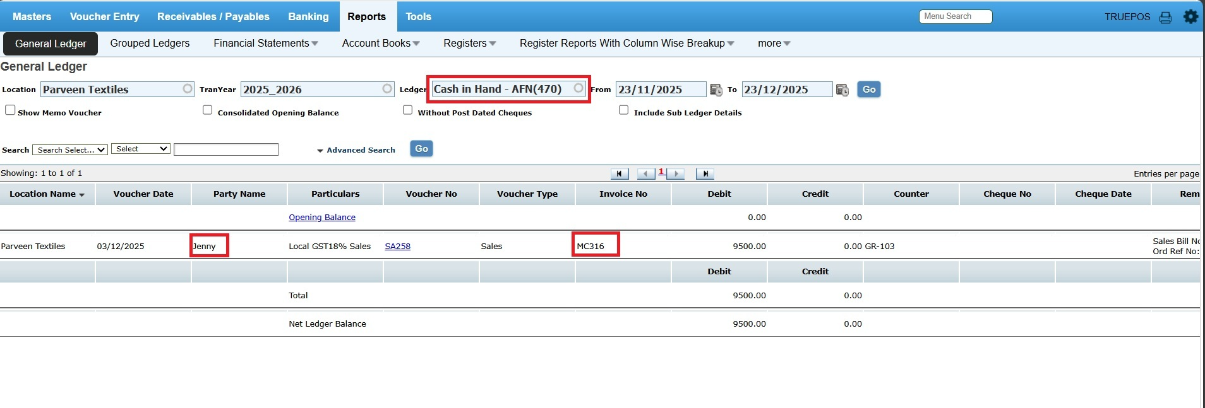The height and width of the screenshot is (408, 1205).
Task: Open the From date calendar picker
Action: coord(716,90)
